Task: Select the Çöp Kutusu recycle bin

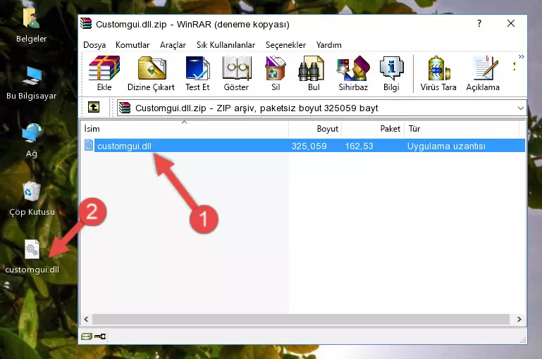Action: click(x=32, y=199)
